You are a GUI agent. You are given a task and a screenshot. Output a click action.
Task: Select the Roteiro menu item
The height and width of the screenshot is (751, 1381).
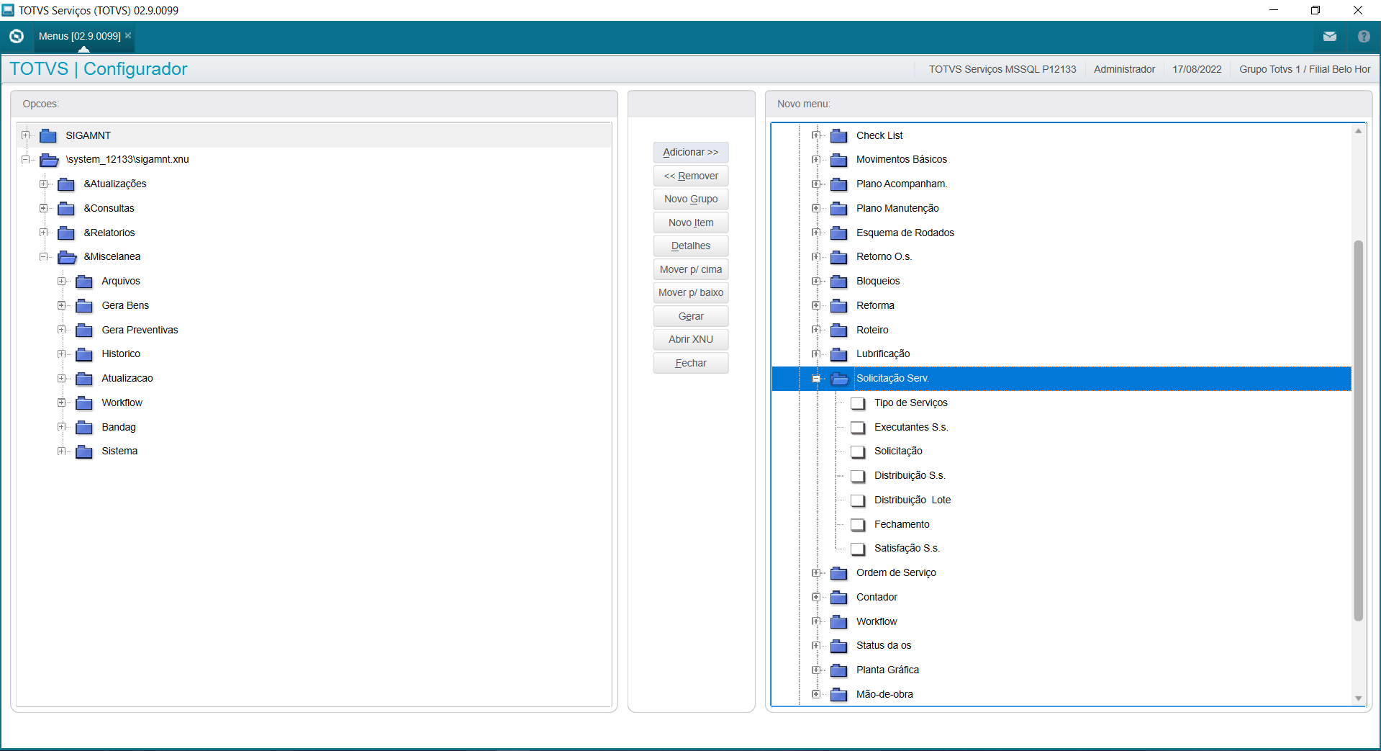click(872, 330)
